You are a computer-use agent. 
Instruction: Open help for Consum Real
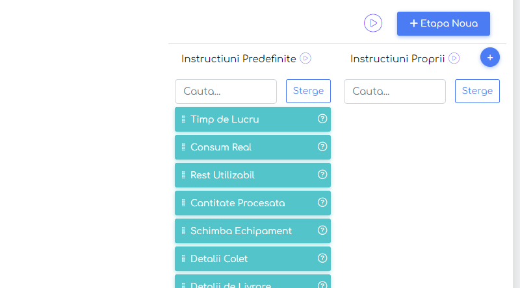coord(322,147)
